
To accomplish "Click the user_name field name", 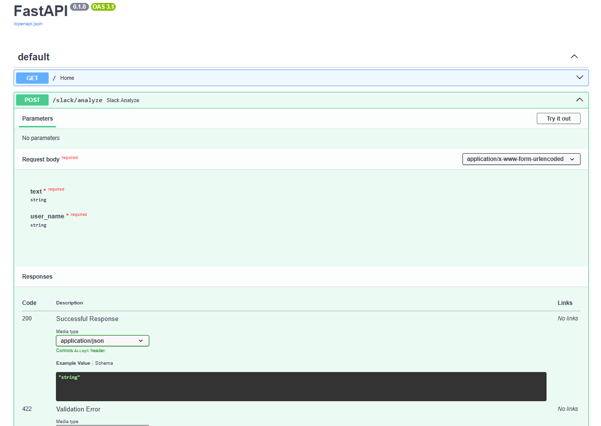I will 47,216.
